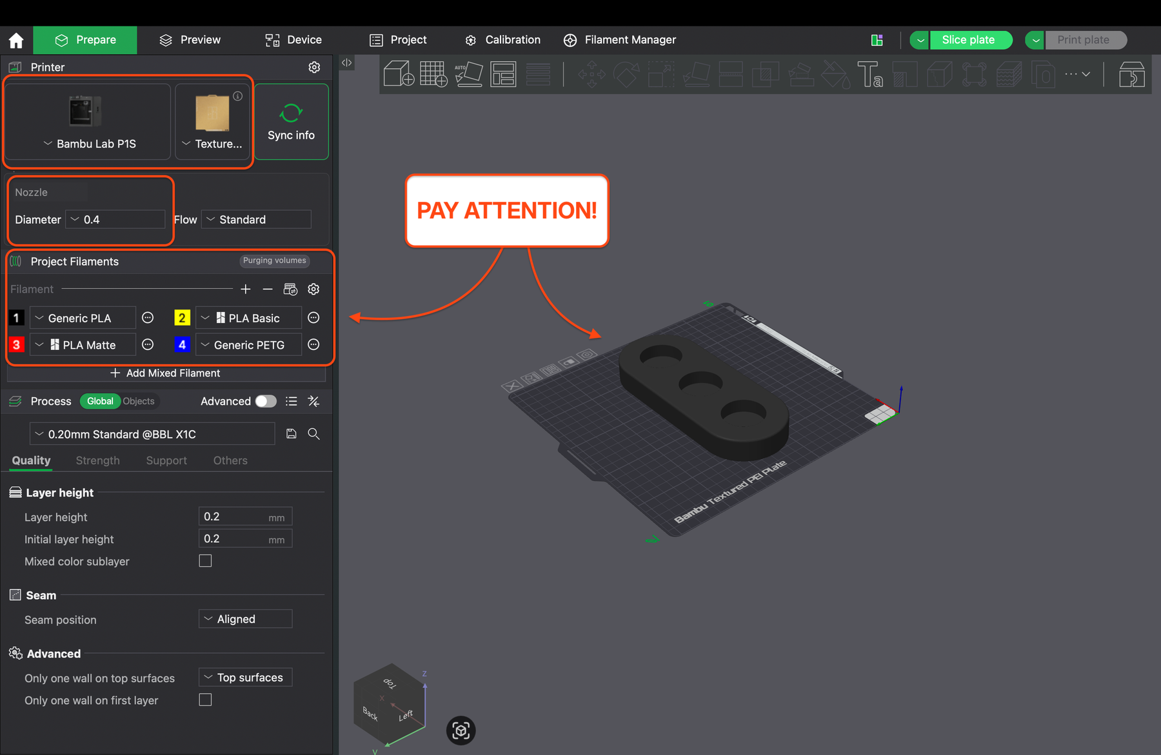The image size is (1161, 755).
Task: Click Add Mixed Filament button
Action: (166, 373)
